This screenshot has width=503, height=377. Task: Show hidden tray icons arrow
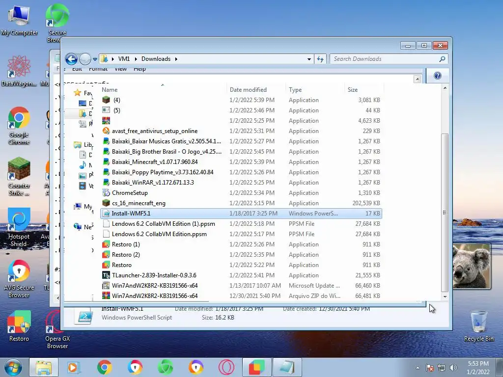click(x=418, y=368)
